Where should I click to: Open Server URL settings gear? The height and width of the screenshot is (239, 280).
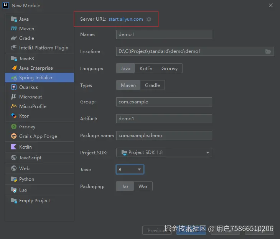pyautogui.click(x=149, y=19)
